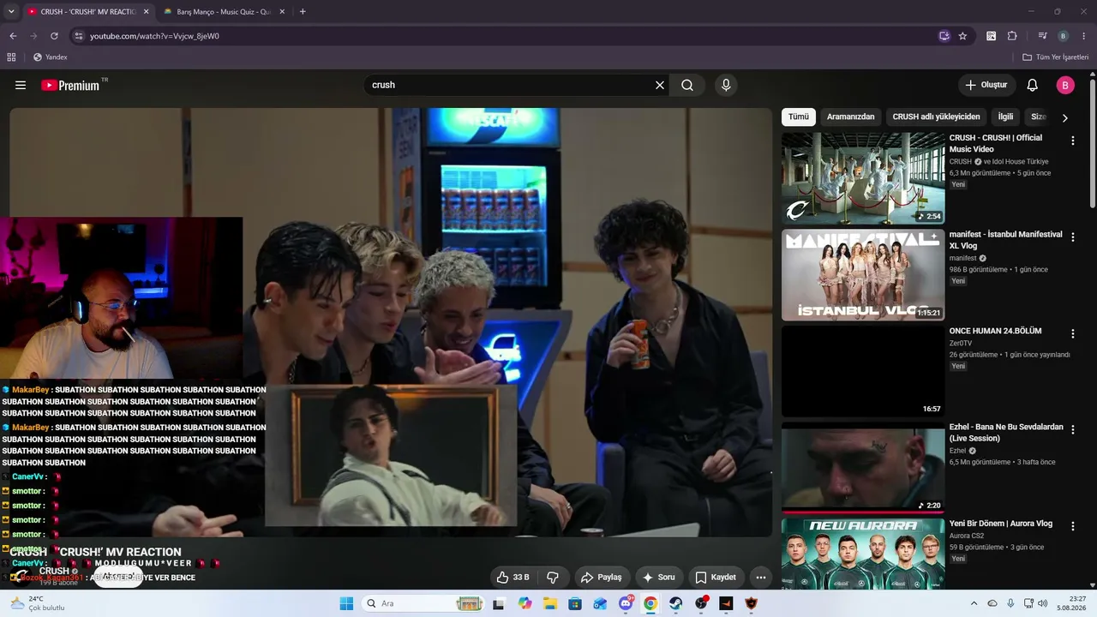The image size is (1097, 617).
Task: Open Chrome three-dot menu
Action: pyautogui.click(x=1084, y=36)
